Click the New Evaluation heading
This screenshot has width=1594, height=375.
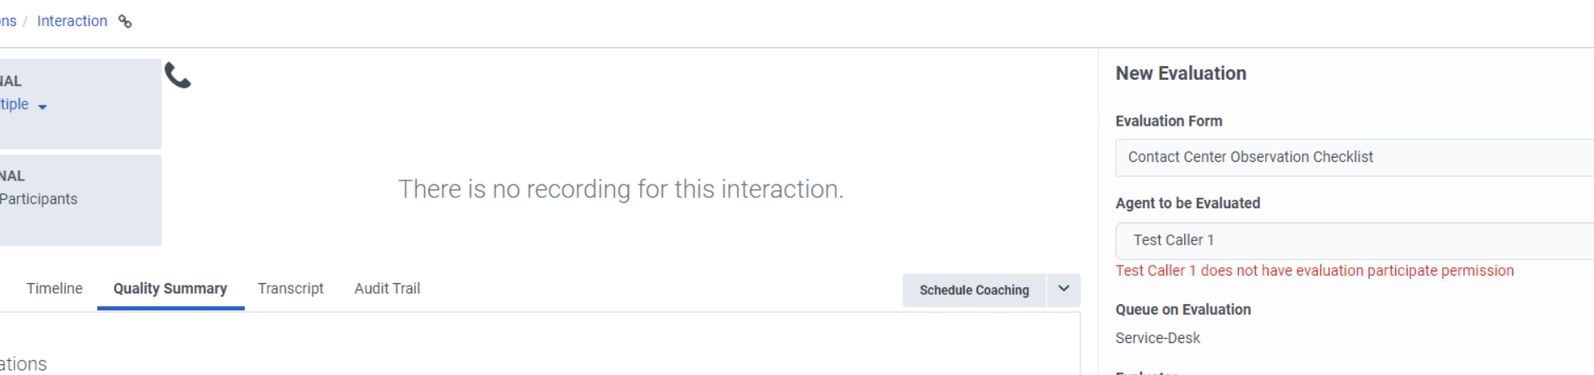coord(1181,73)
